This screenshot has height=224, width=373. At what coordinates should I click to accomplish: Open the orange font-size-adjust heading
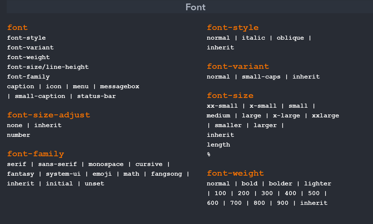click(x=49, y=115)
